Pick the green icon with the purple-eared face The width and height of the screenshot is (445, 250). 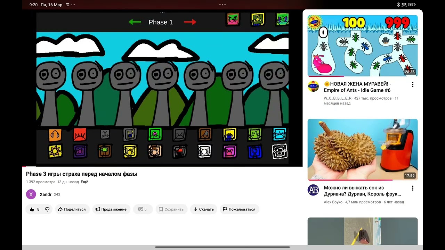click(282, 19)
